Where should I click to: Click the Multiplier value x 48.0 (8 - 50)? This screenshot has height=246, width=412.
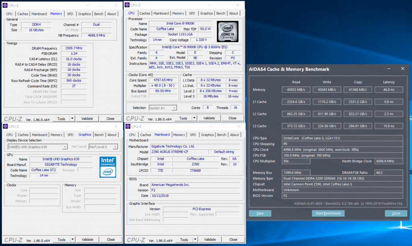click(x=163, y=86)
